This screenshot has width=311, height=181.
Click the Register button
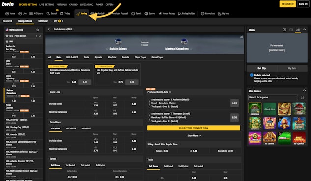point(287,4)
